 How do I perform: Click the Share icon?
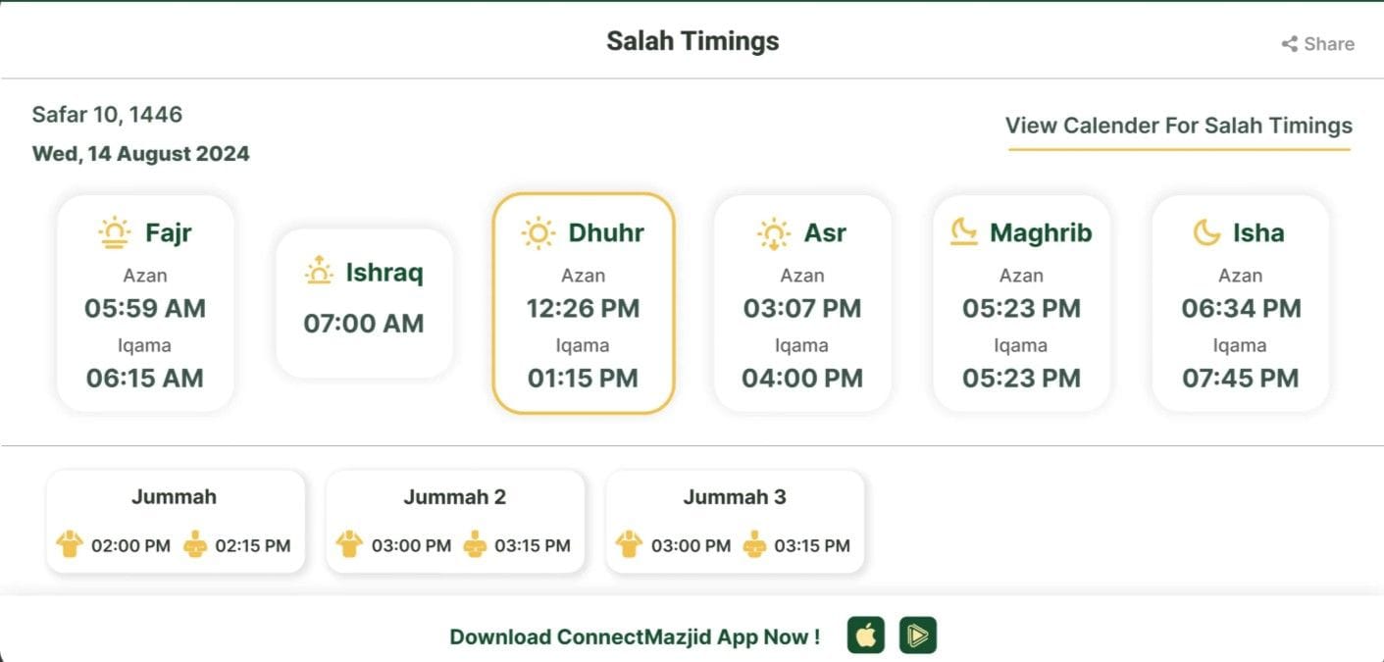click(1290, 44)
